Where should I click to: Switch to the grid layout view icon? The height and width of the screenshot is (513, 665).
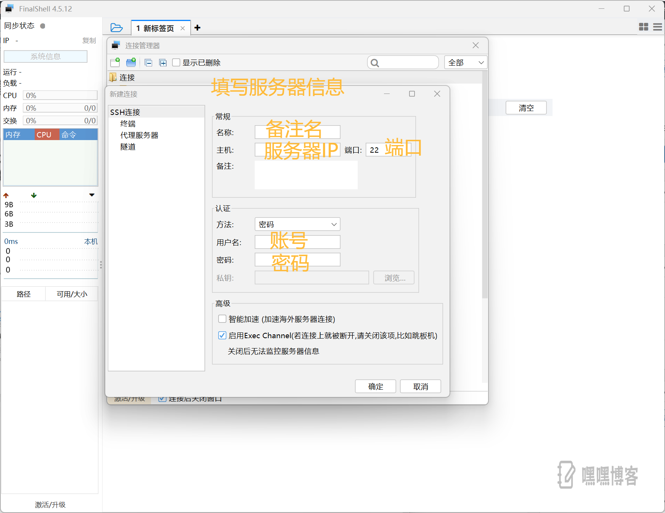tap(644, 27)
